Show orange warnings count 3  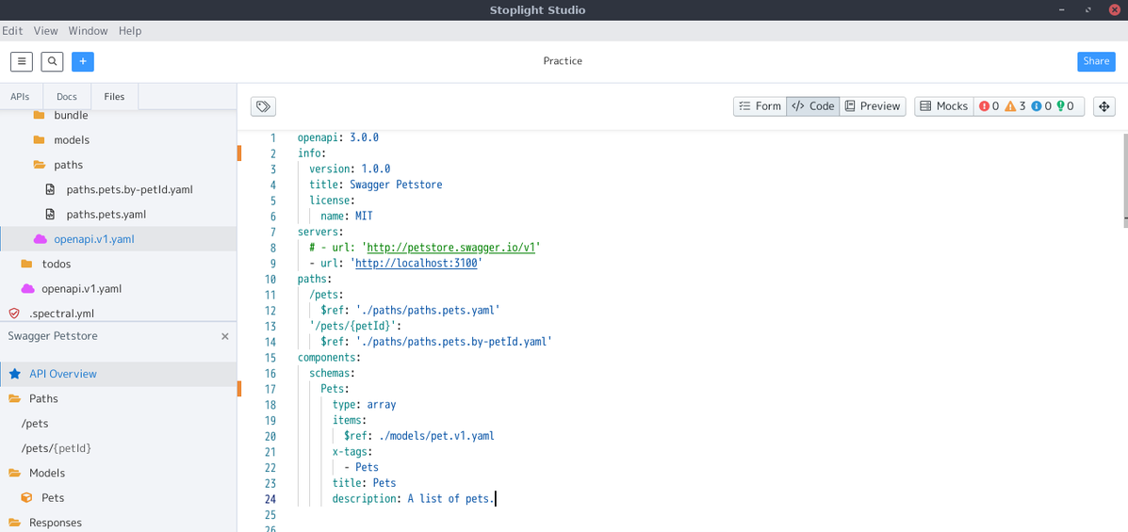tap(1015, 106)
